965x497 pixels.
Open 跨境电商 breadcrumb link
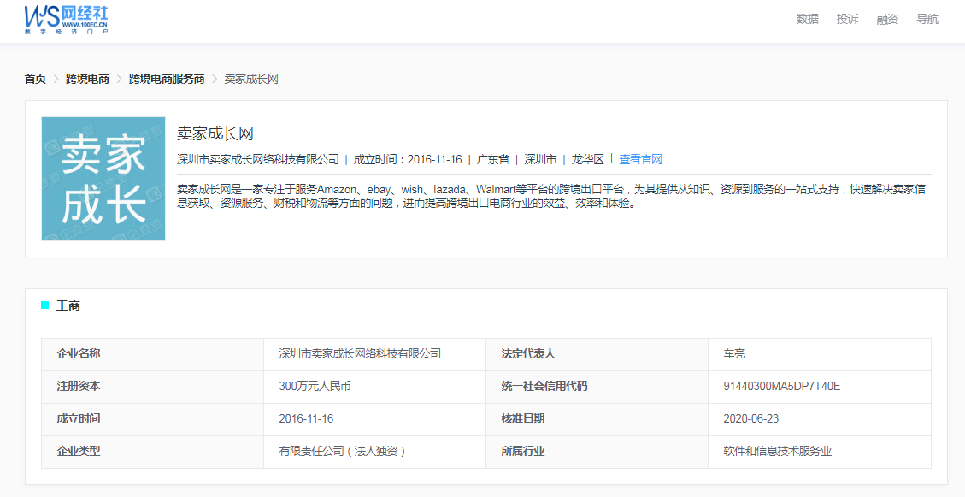tap(87, 79)
